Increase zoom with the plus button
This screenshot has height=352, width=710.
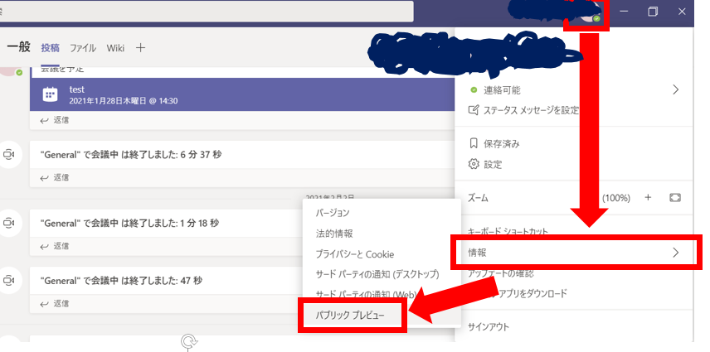pos(648,197)
